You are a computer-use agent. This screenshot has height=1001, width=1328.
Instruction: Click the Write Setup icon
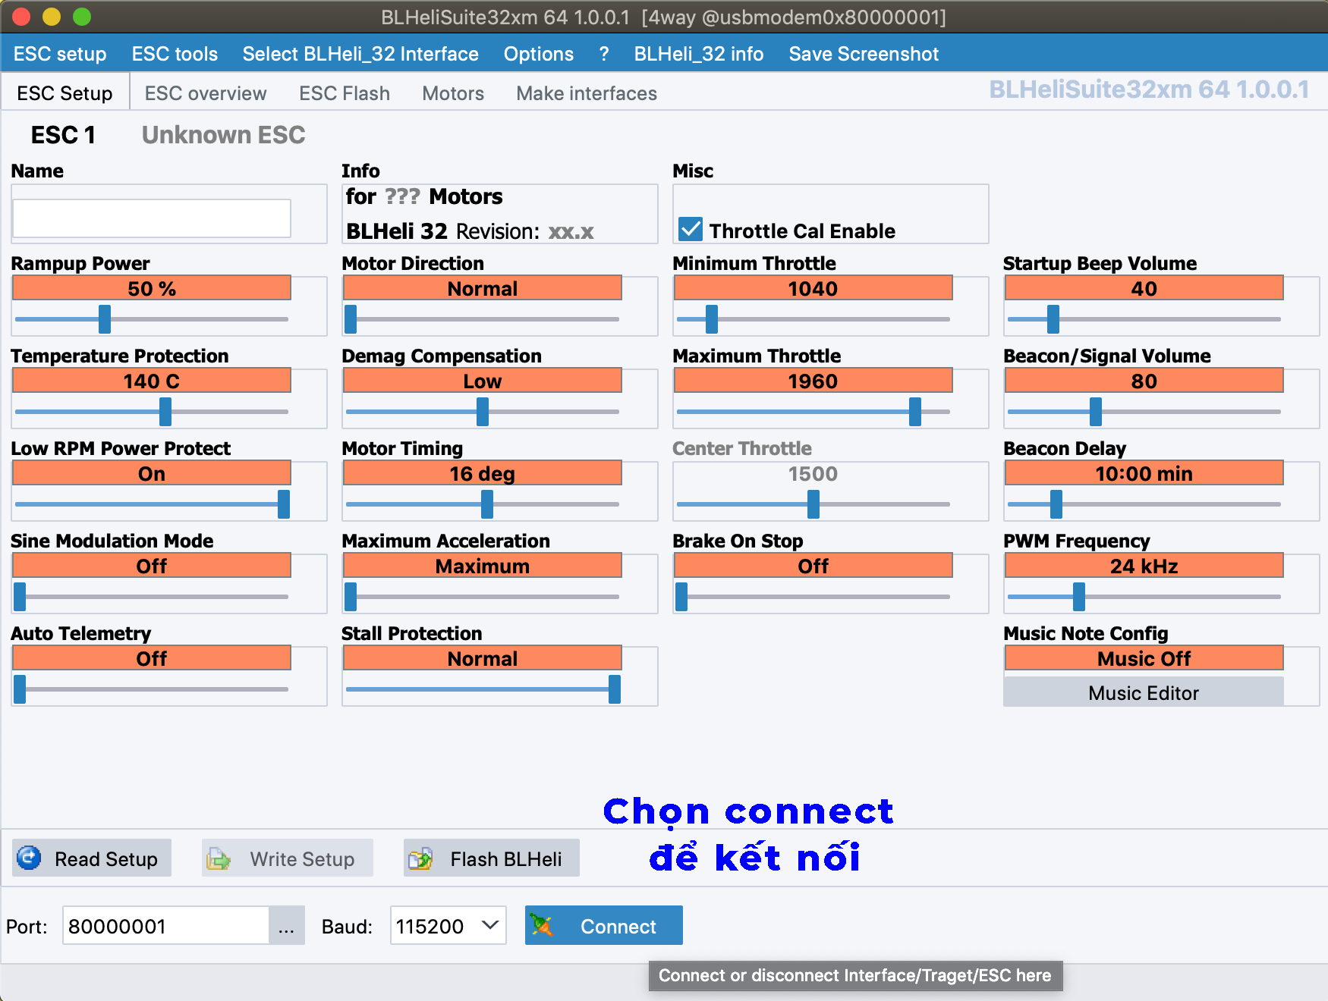219,858
